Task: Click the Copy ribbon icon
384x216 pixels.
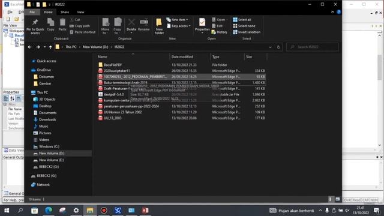Action: tap(50, 25)
